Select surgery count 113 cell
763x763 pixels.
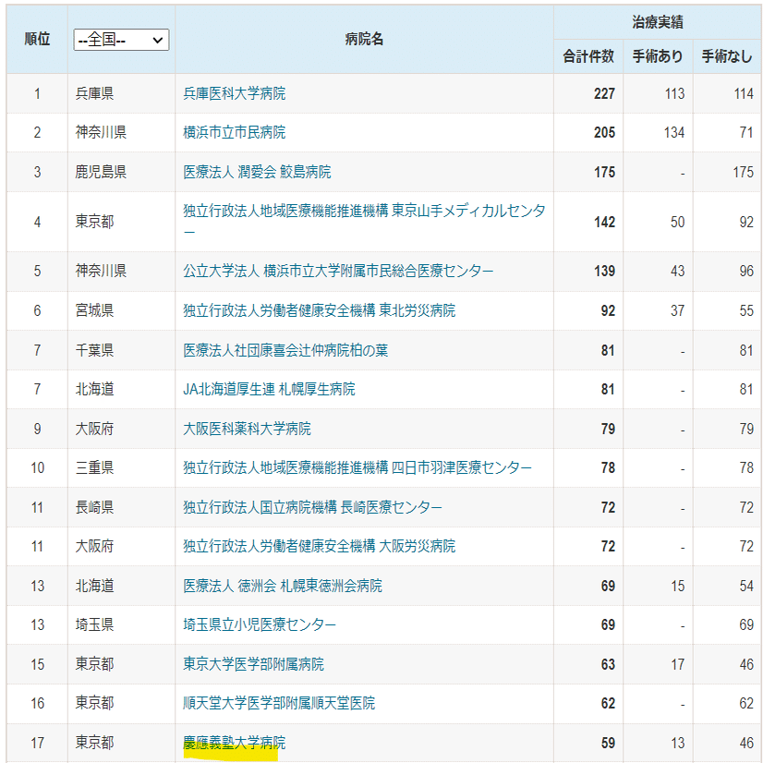[658, 93]
